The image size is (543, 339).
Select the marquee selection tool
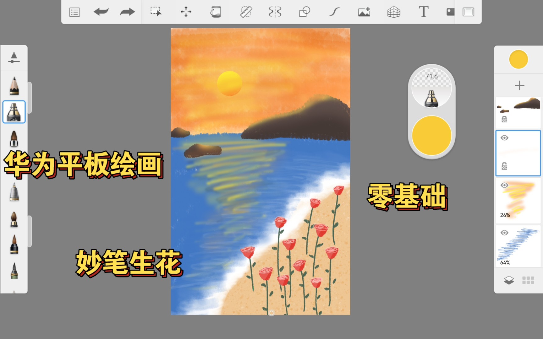(x=156, y=12)
